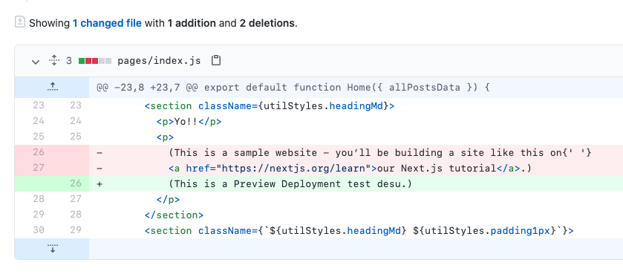Open the 1 changed file link
623x277 pixels.
click(107, 24)
